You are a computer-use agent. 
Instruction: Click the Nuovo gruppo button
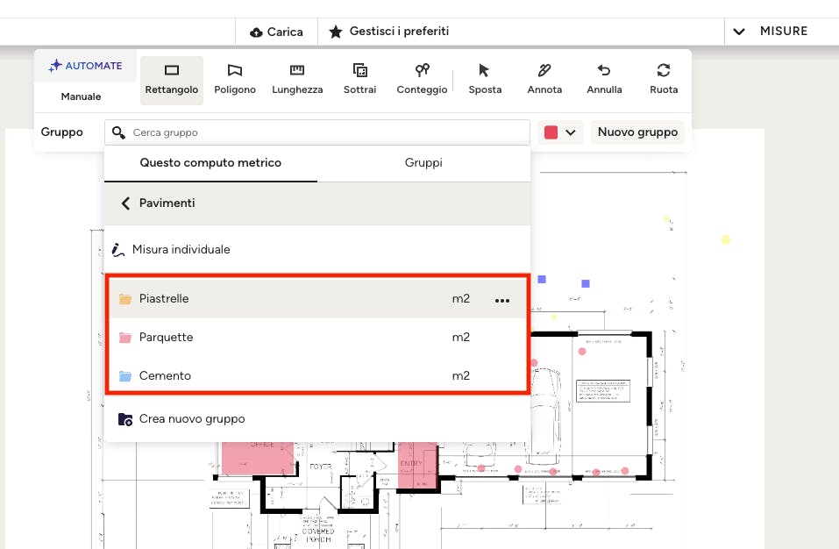click(x=637, y=132)
